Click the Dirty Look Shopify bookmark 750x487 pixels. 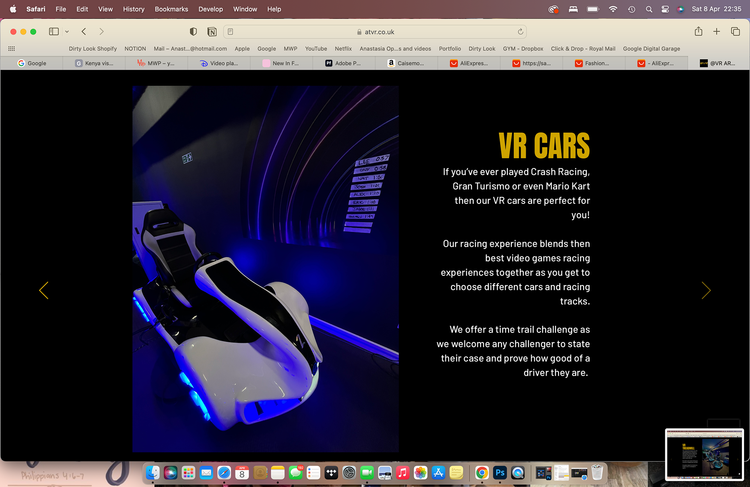click(93, 49)
